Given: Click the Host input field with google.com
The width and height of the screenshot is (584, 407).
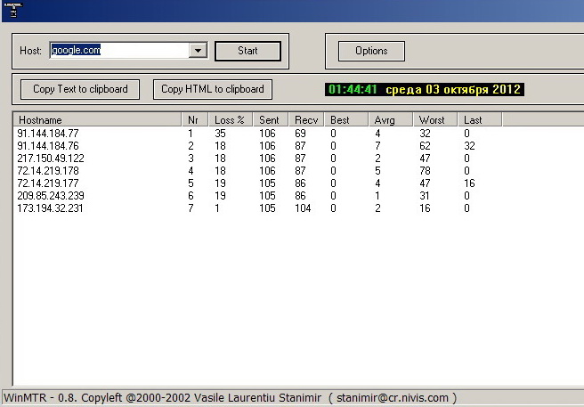Looking at the screenshot, I should click(x=119, y=51).
